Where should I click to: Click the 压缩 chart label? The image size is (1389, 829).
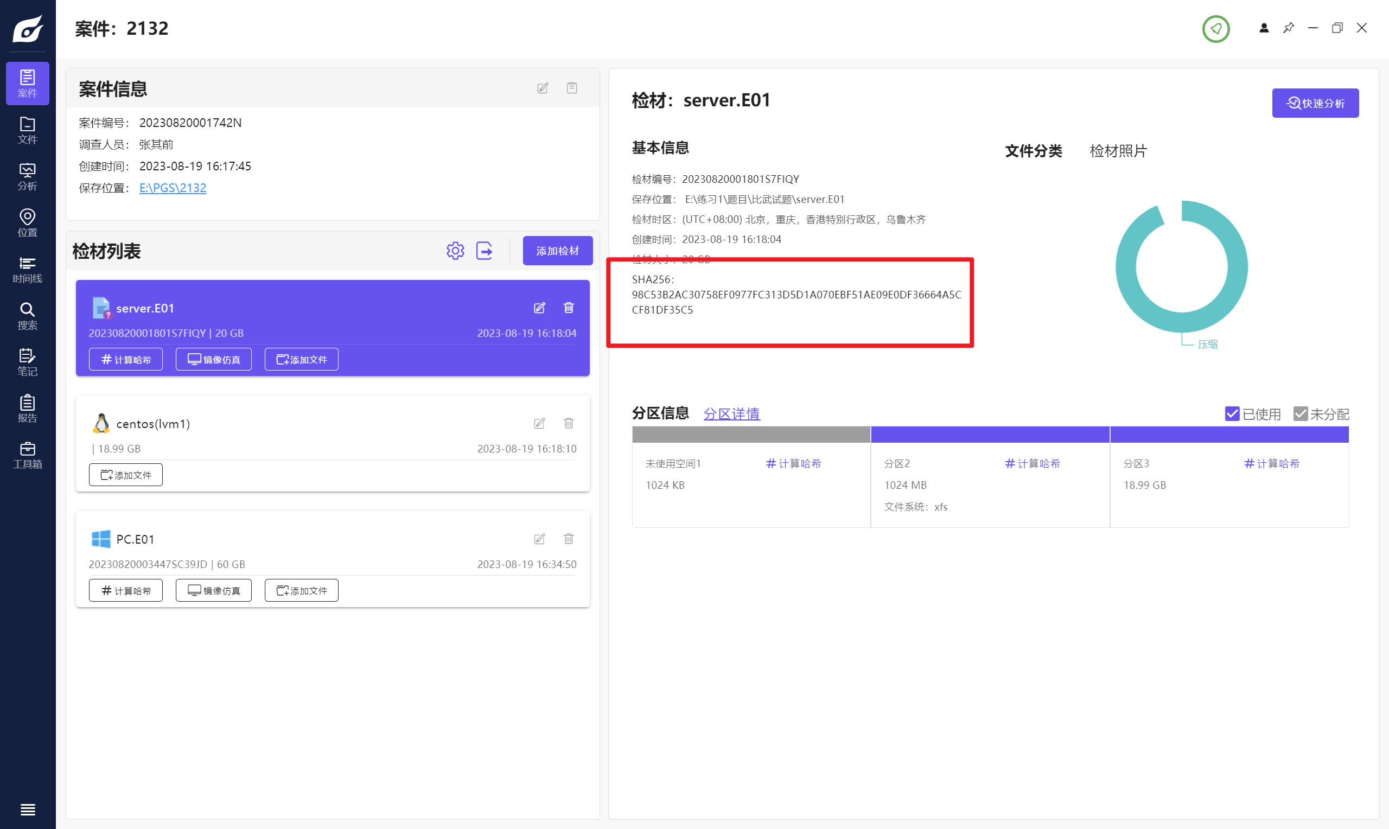[1207, 344]
